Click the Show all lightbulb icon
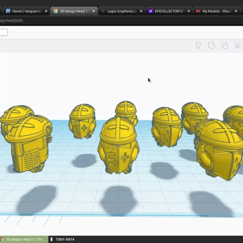The image size is (243, 243). 198,46
